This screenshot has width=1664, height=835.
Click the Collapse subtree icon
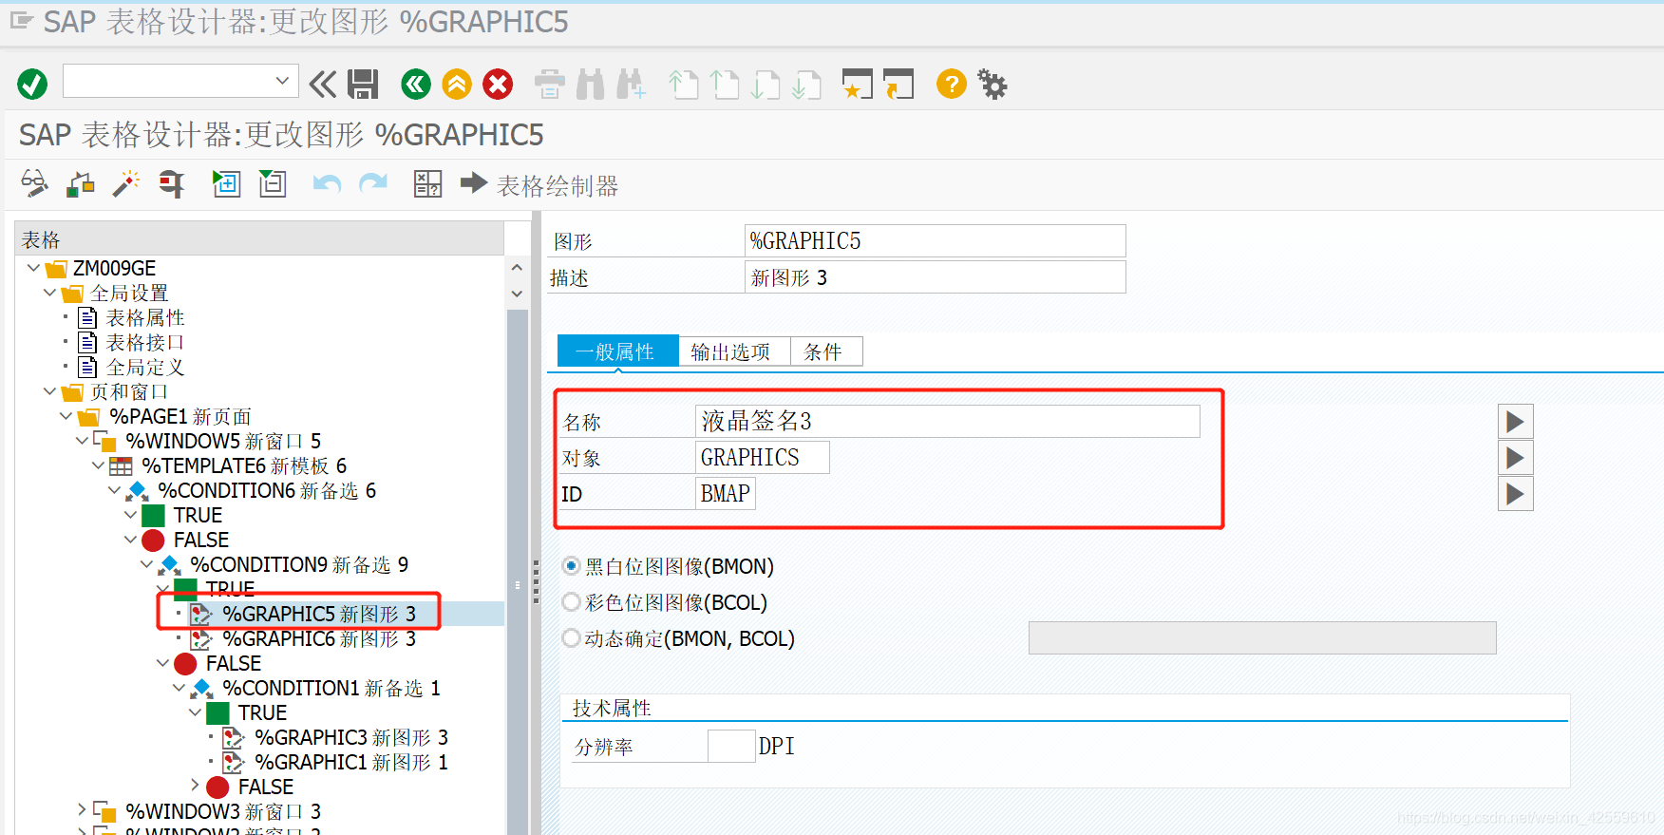[273, 183]
